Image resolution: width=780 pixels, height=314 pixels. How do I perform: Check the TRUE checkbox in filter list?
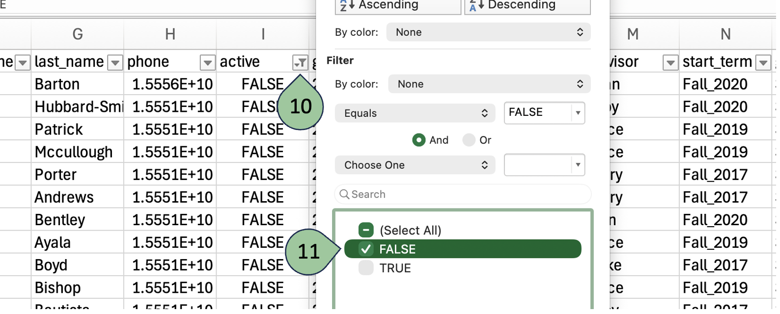click(x=366, y=268)
